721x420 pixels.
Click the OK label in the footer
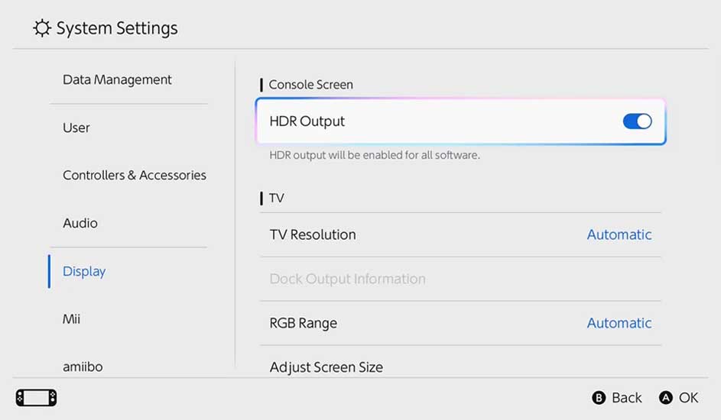688,398
